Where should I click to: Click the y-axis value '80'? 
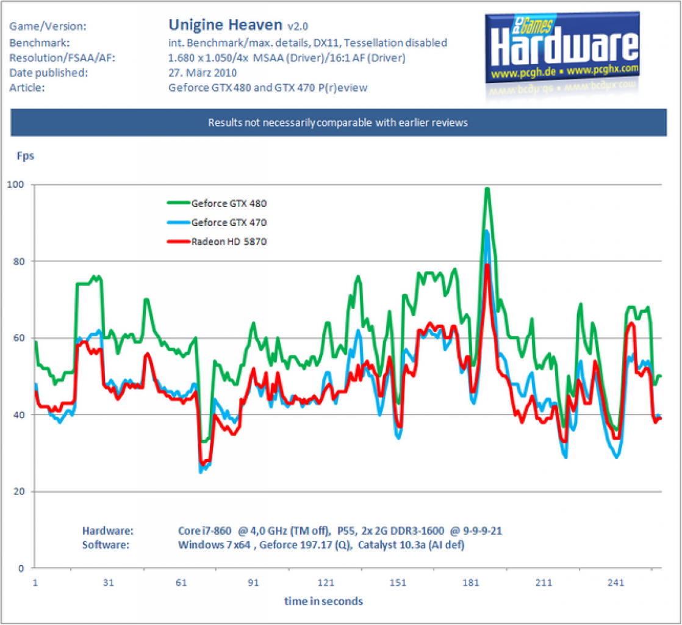[x=18, y=262]
